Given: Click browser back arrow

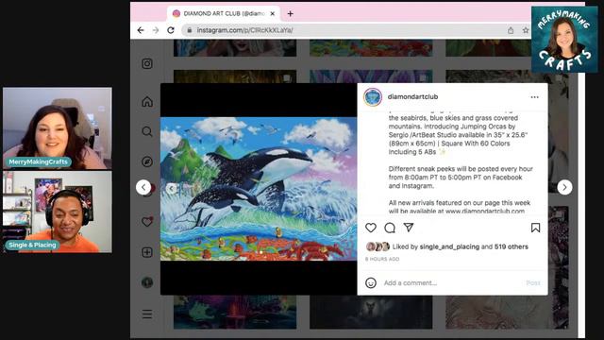Looking at the screenshot, I should 141,30.
